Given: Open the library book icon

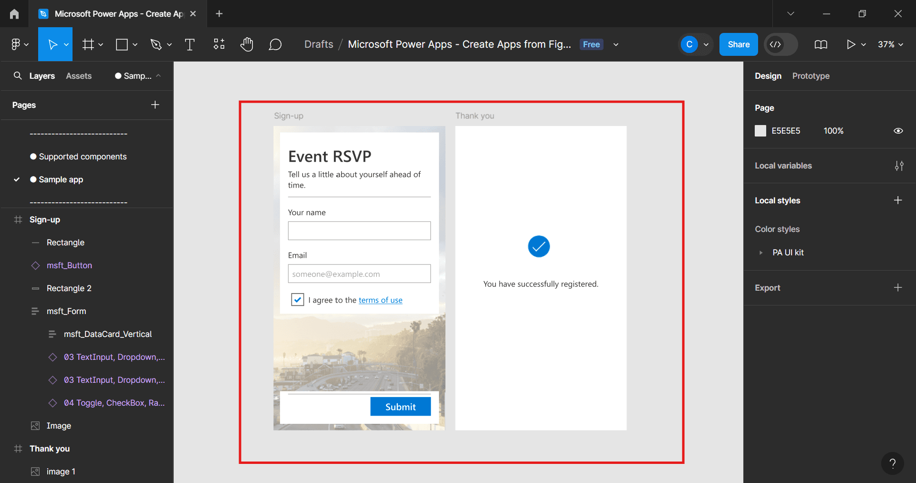Looking at the screenshot, I should (x=821, y=44).
